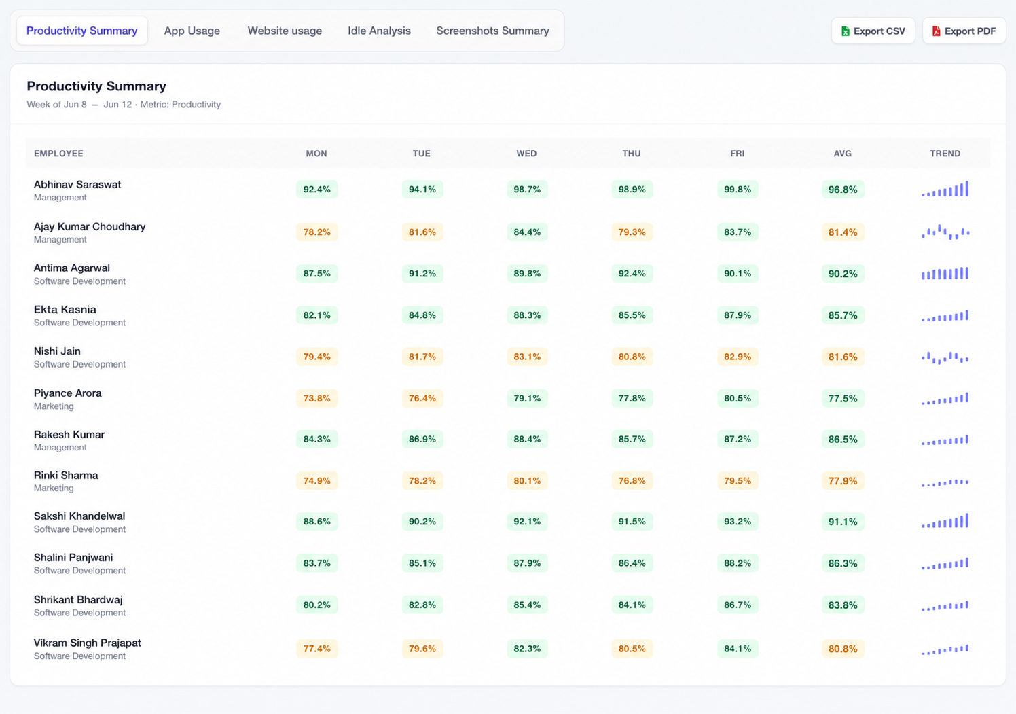Open the Screenshots Summary tab
The height and width of the screenshot is (714, 1016).
492,31
